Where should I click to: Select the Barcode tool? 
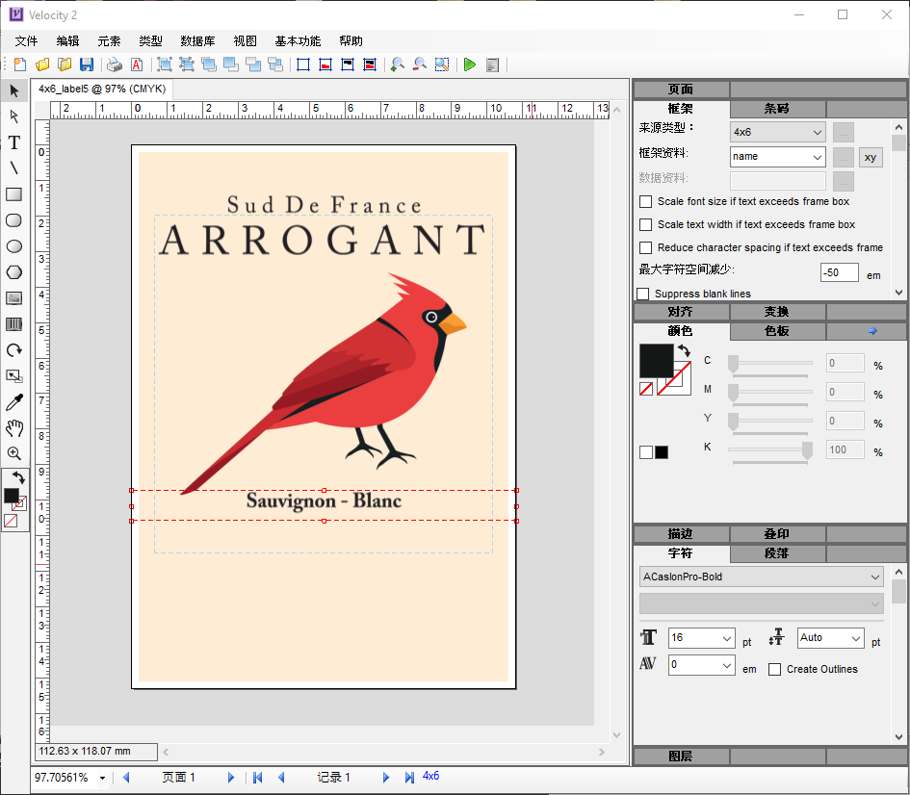coord(14,324)
